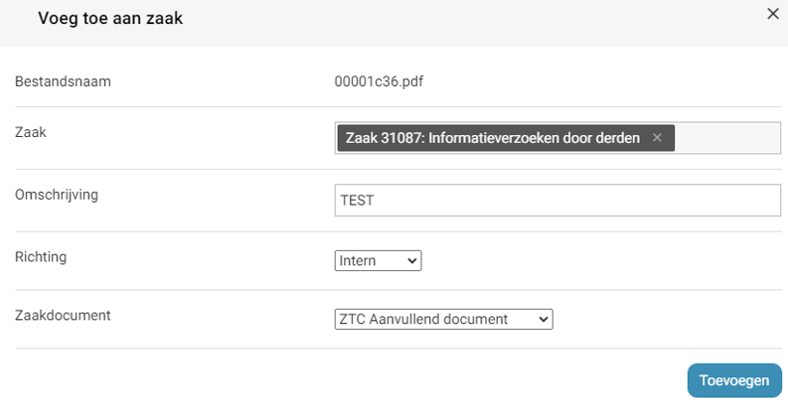The image size is (788, 412).
Task: Open the Richting dropdown
Action: coord(378,261)
